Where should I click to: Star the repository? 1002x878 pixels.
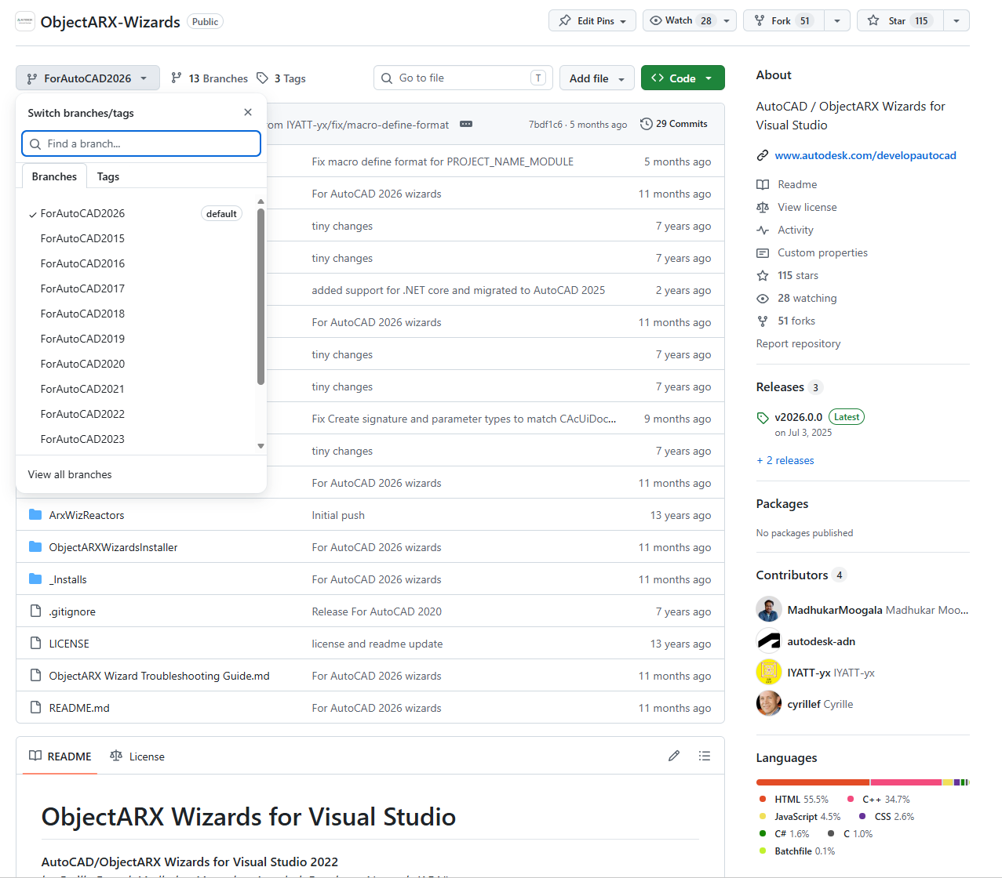pyautogui.click(x=898, y=21)
